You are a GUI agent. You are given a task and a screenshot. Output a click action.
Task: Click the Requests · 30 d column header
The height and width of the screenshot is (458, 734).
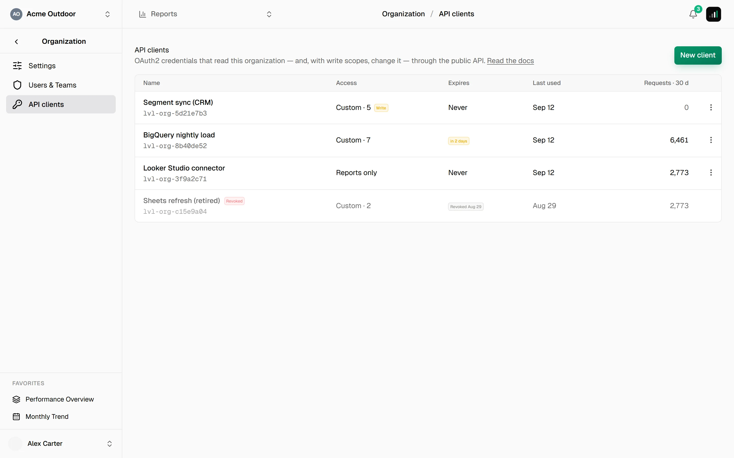(x=666, y=83)
